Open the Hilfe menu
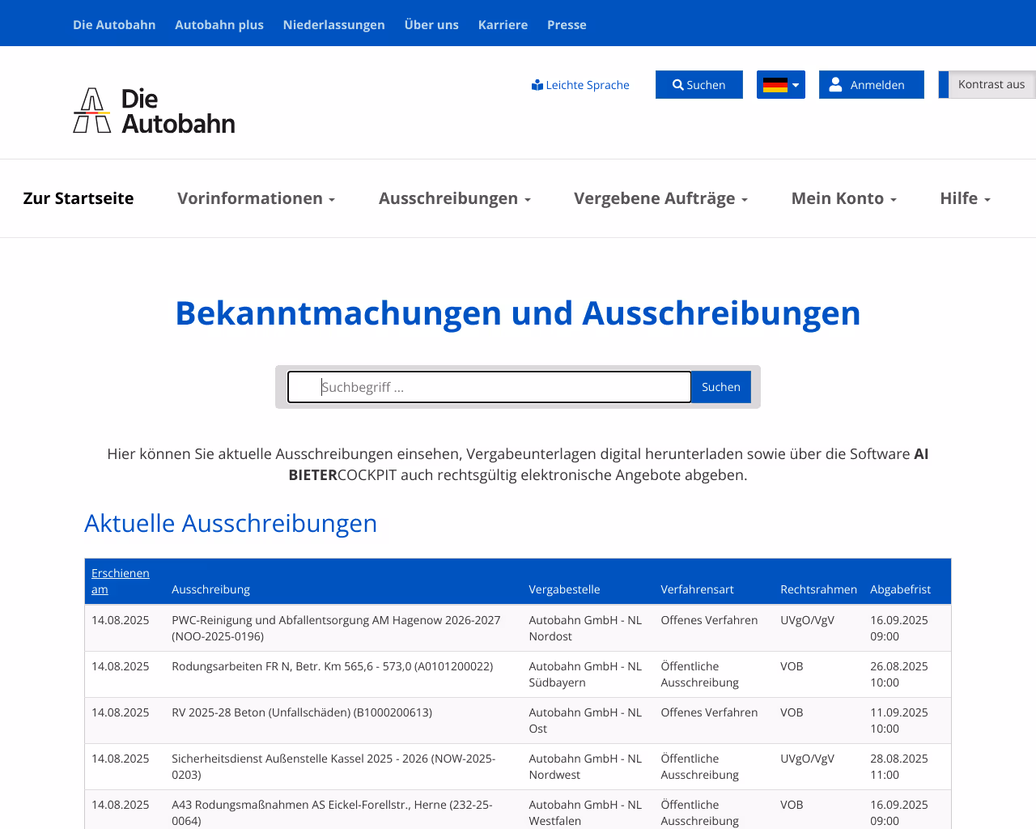1036x829 pixels. (x=965, y=198)
